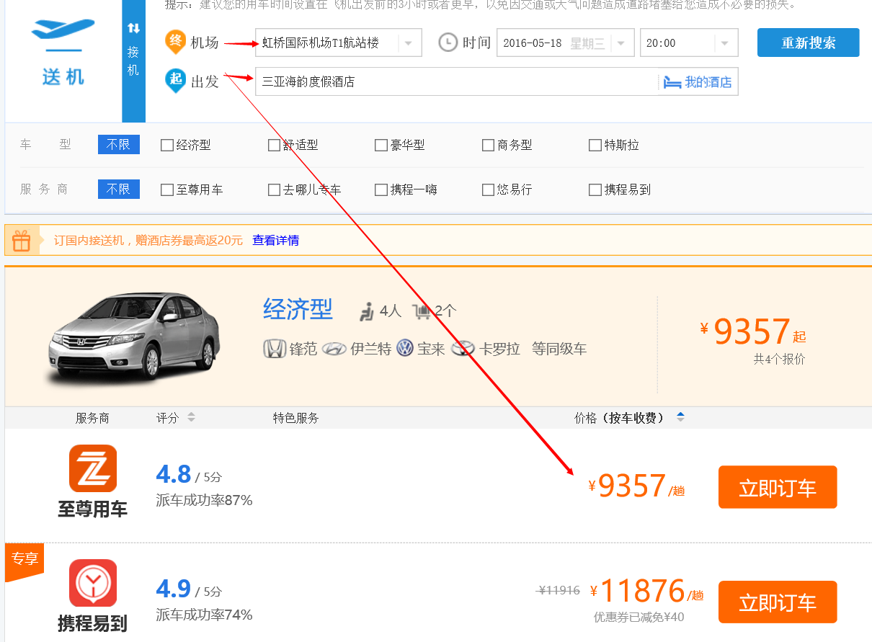Open the date dropdown showing 2016-05-18
The width and height of the screenshot is (872, 642).
pos(620,43)
